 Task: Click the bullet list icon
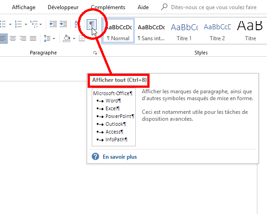(3, 24)
